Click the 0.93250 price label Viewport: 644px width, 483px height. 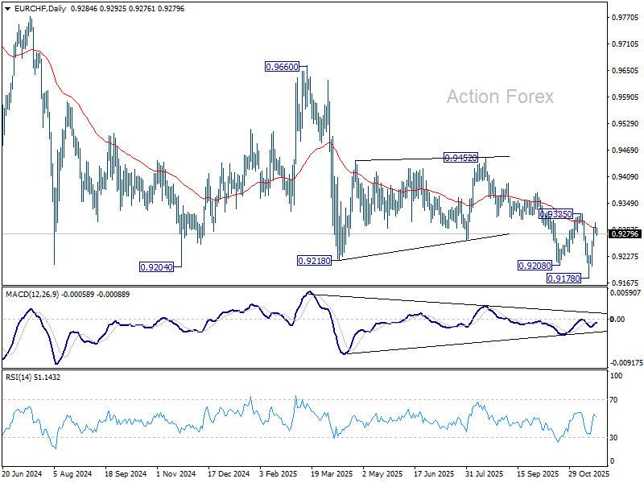(x=555, y=214)
